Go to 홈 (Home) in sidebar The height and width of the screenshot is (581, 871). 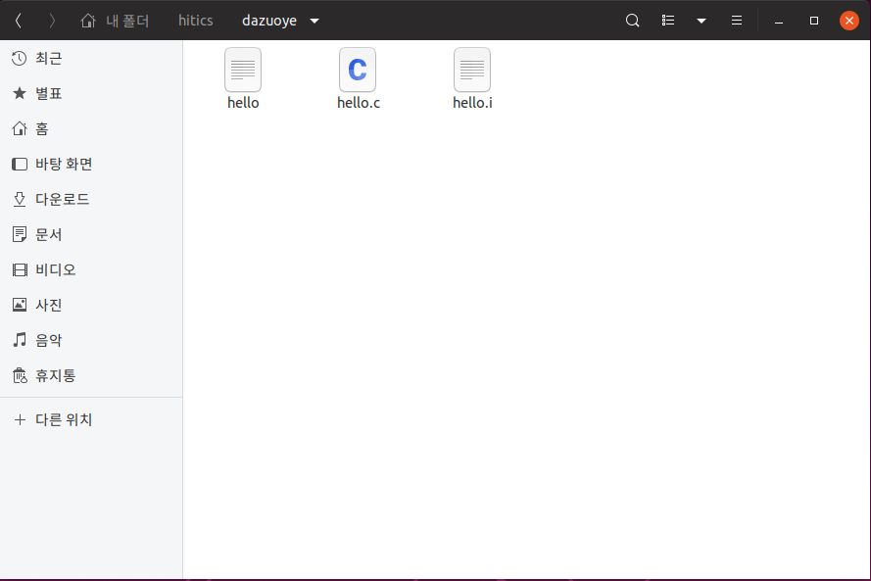91,129
